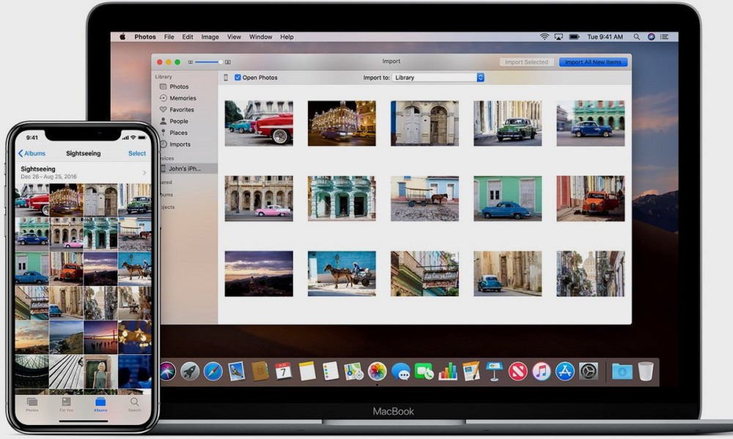This screenshot has height=439, width=733.
Task: Open Downloads folder in dock
Action: pos(622,372)
